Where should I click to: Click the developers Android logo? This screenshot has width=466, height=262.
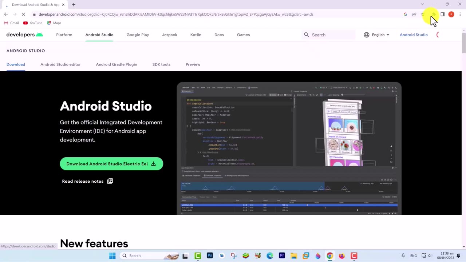tap(25, 35)
